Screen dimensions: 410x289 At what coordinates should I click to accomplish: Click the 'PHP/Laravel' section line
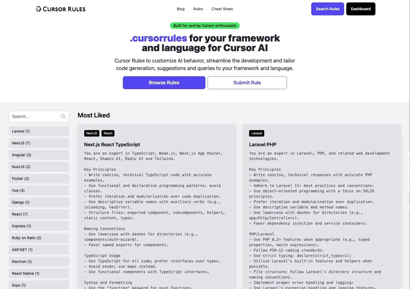pyautogui.click(x=262, y=234)
